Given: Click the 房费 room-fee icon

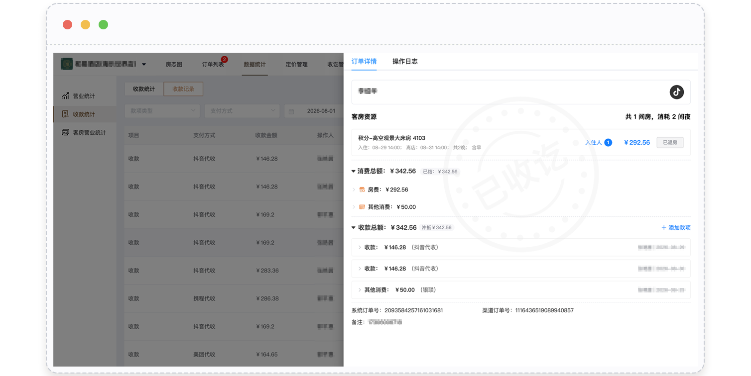Looking at the screenshot, I should [x=362, y=189].
